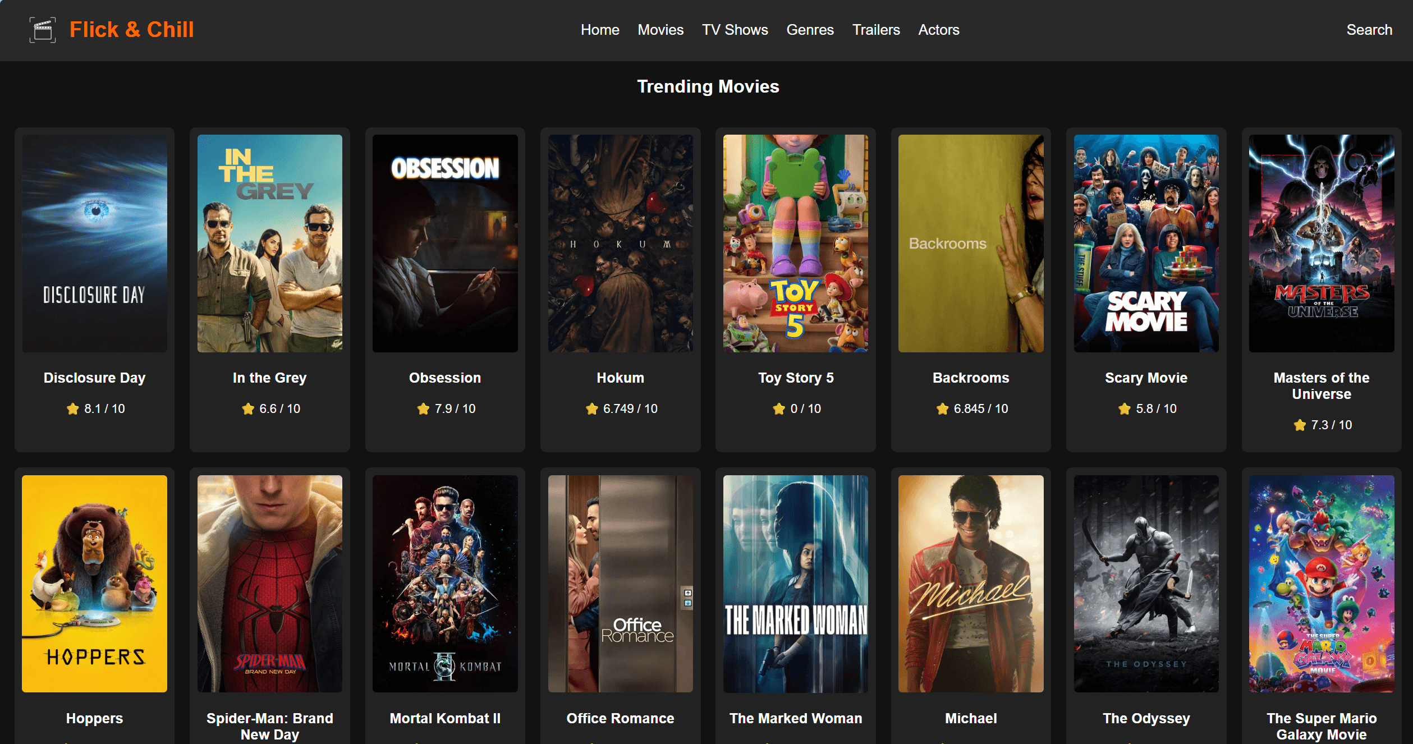Click the Scary Movie rating star
This screenshot has height=744, width=1413.
click(1125, 409)
